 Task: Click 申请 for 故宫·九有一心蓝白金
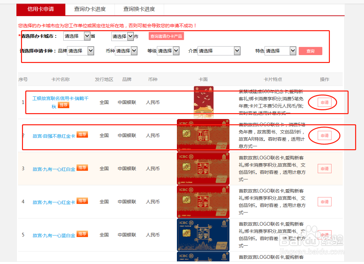tap(324, 234)
